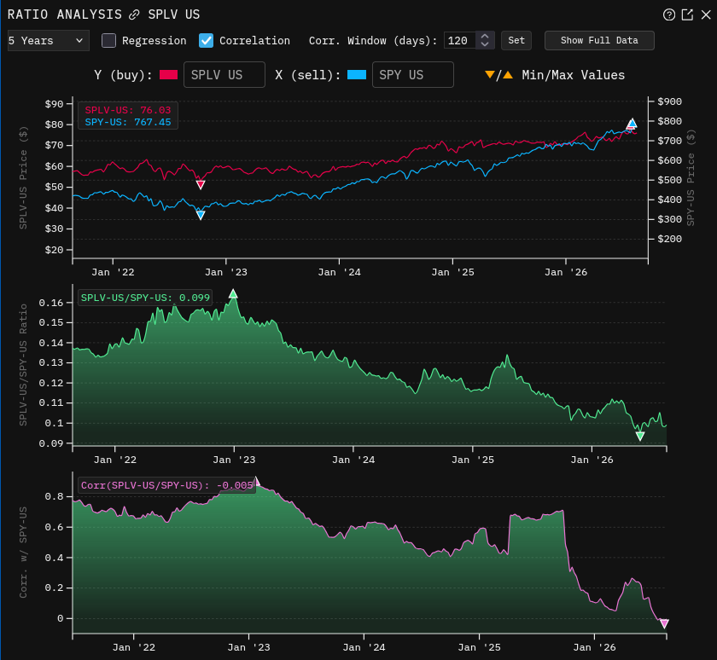717x660 pixels.
Task: Click Jan '26 on correlation chart axis
Action: pyautogui.click(x=594, y=647)
